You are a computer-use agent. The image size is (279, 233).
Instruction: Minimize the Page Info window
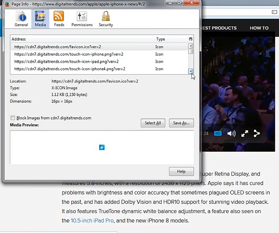[170, 3]
